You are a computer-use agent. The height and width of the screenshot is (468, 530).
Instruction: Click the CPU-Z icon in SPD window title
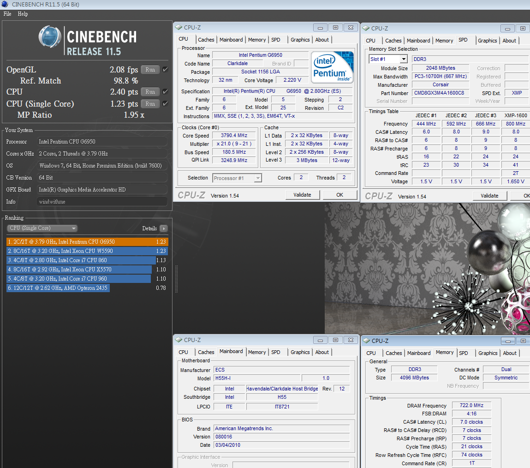coord(366,29)
